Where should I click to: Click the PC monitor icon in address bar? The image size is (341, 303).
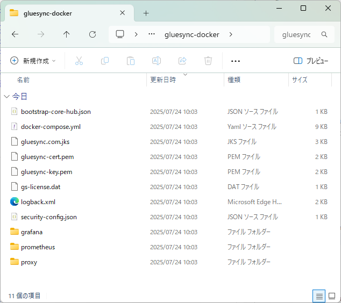coord(120,34)
